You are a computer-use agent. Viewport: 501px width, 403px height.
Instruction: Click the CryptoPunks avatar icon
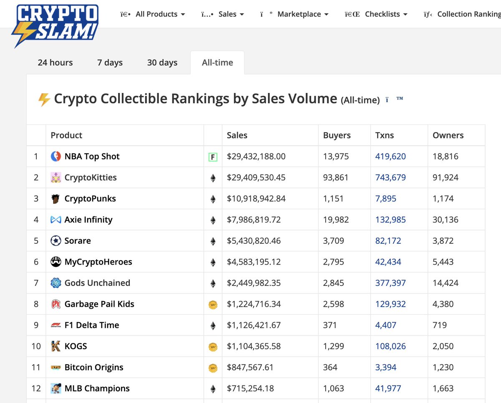pyautogui.click(x=55, y=198)
